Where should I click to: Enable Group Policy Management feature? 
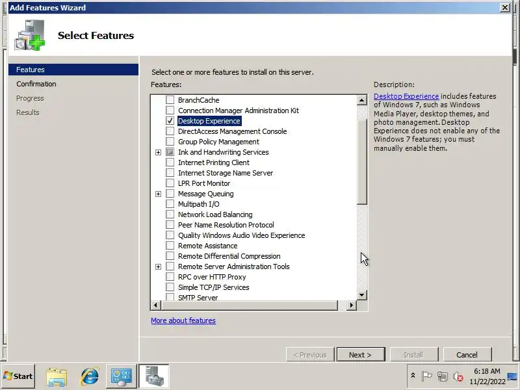pyautogui.click(x=170, y=141)
